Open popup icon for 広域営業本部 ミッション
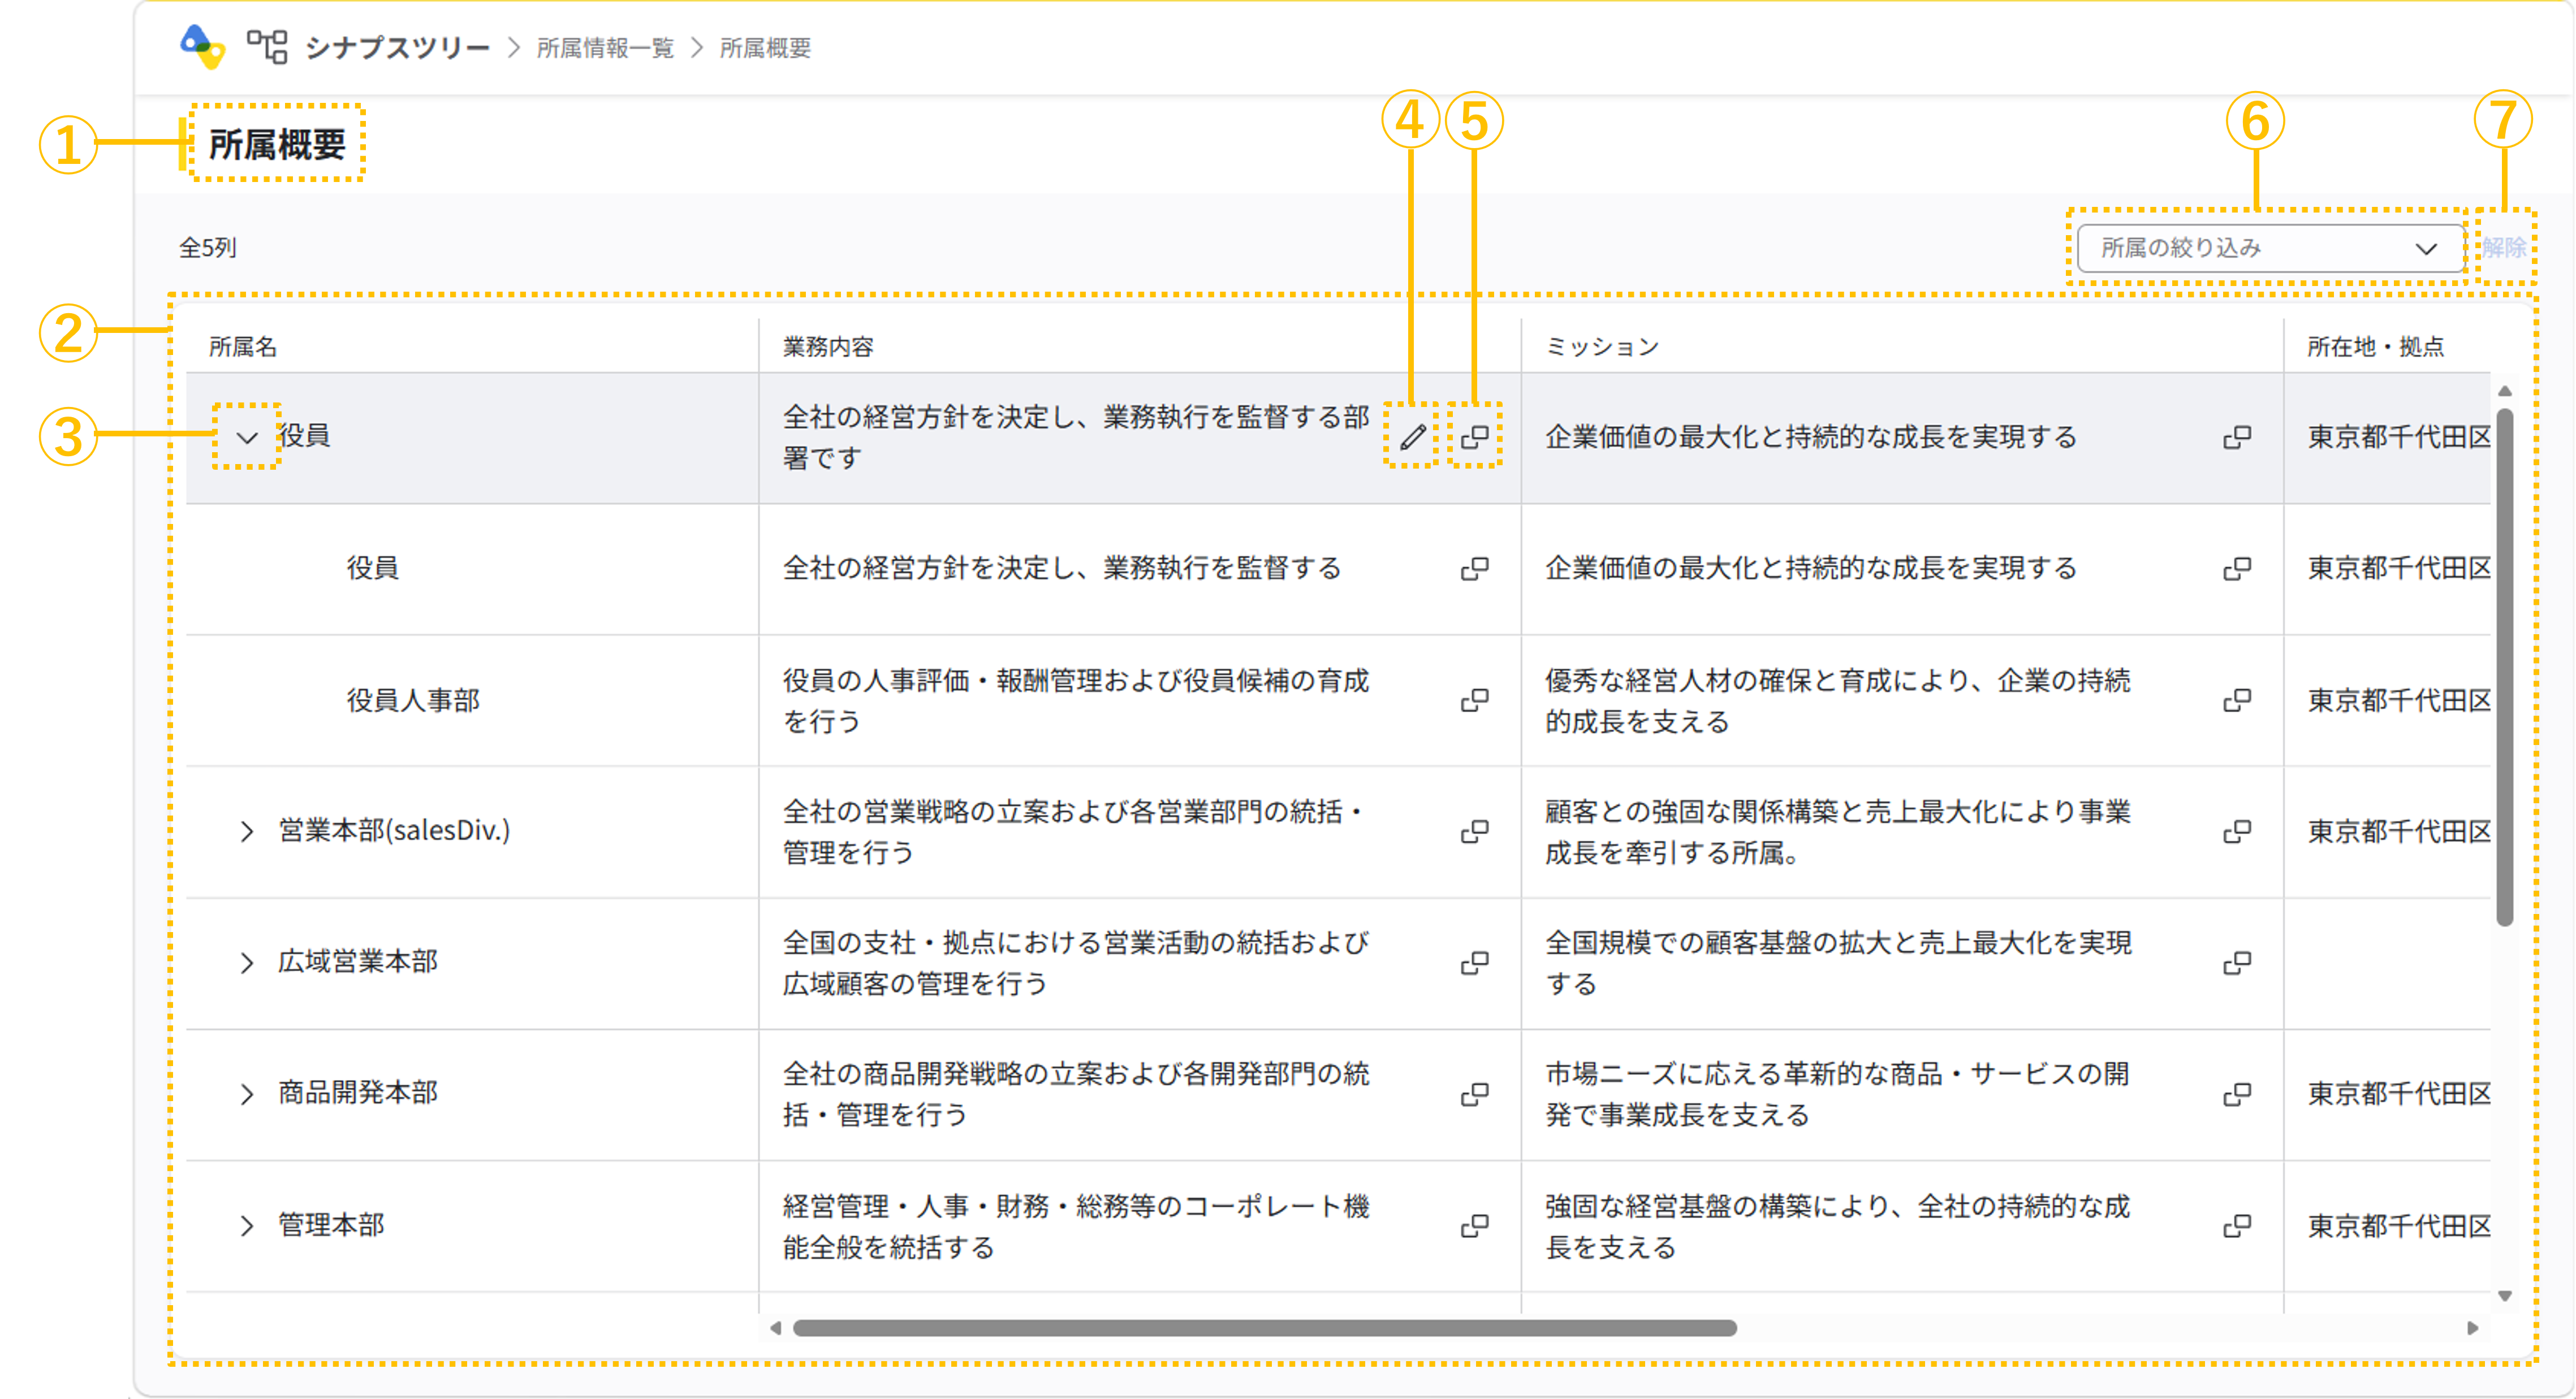Viewport: 2576px width, 1399px height. (2237, 962)
